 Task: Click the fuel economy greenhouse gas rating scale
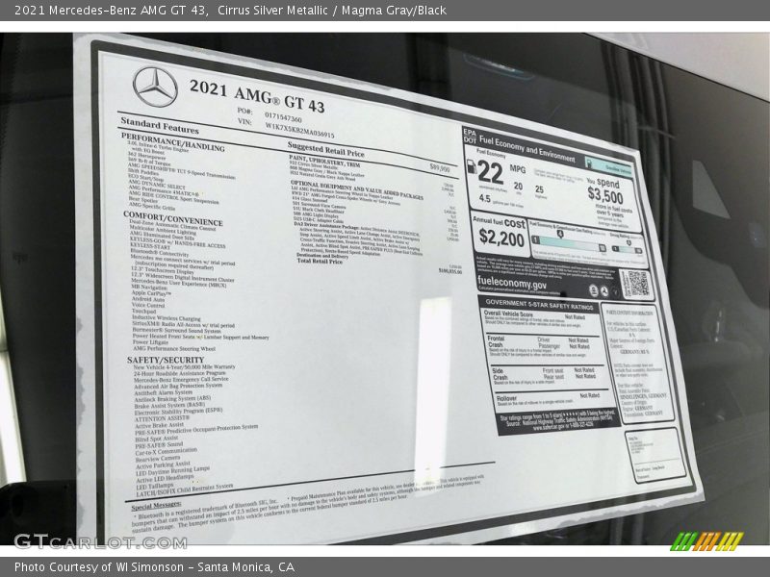569,243
